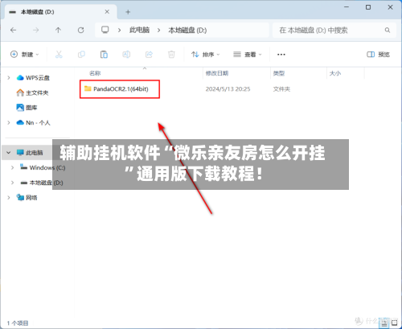Go up one folder level
This screenshot has width=402, height=329.
58,30
